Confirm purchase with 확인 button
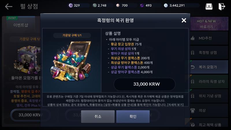 coord(133,116)
